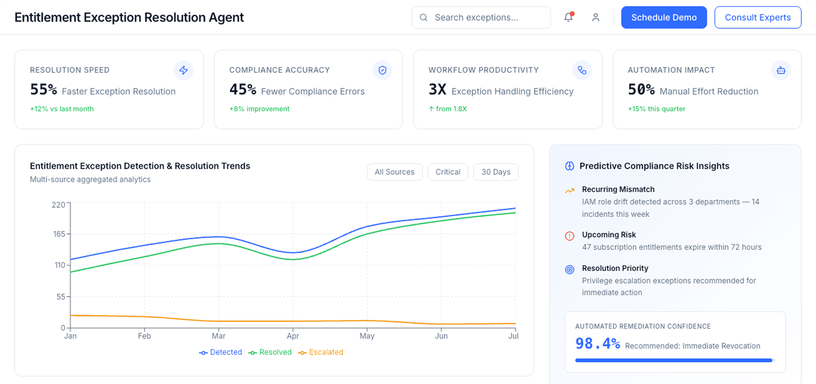Click the 'Upcoming Risk' heading
This screenshot has height=384, width=816.
point(609,235)
